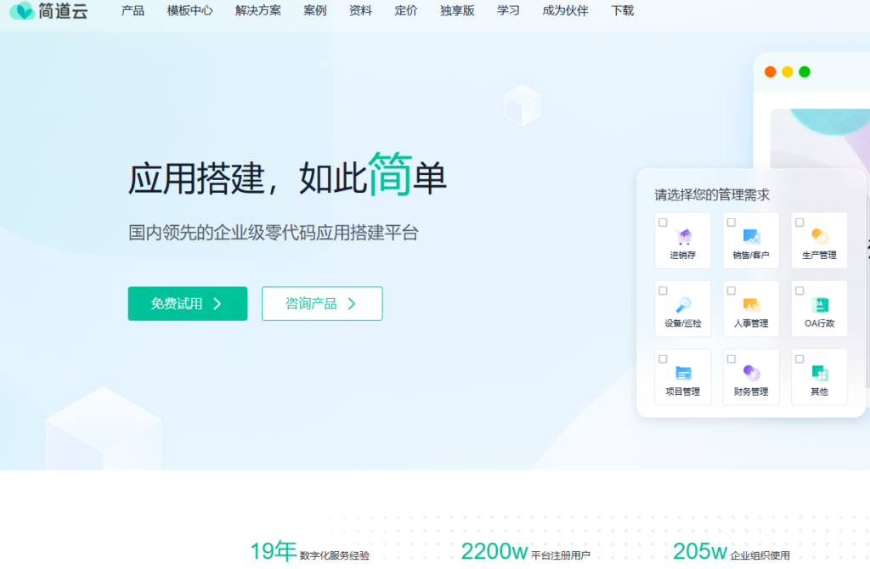
Task: Open the 模板中心 nav item
Action: (x=189, y=10)
